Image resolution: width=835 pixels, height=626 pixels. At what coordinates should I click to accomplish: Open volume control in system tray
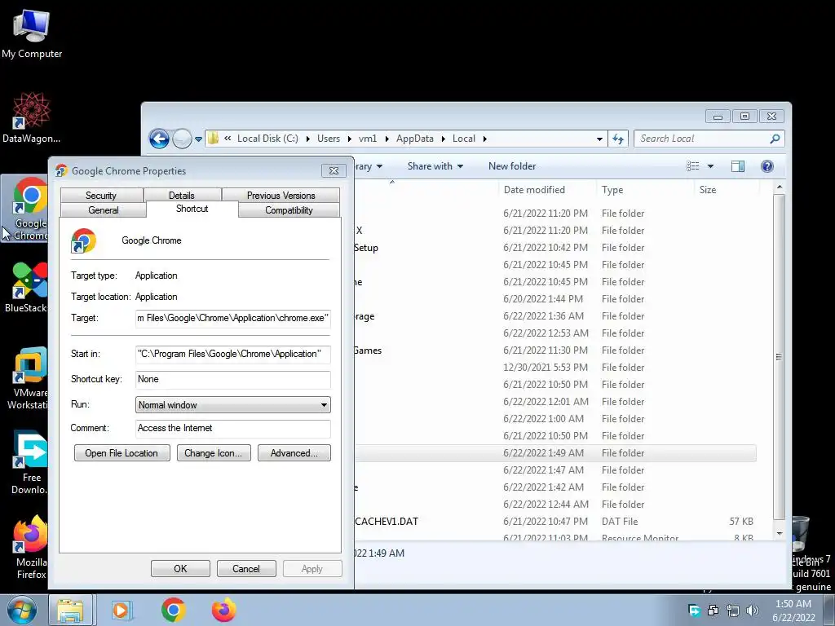(x=753, y=610)
